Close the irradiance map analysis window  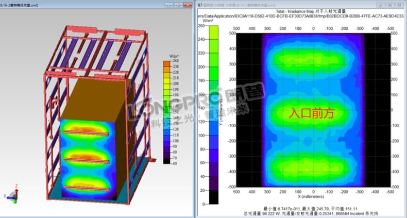[400, 4]
